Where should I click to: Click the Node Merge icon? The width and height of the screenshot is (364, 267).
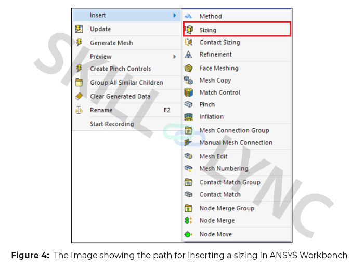188,220
